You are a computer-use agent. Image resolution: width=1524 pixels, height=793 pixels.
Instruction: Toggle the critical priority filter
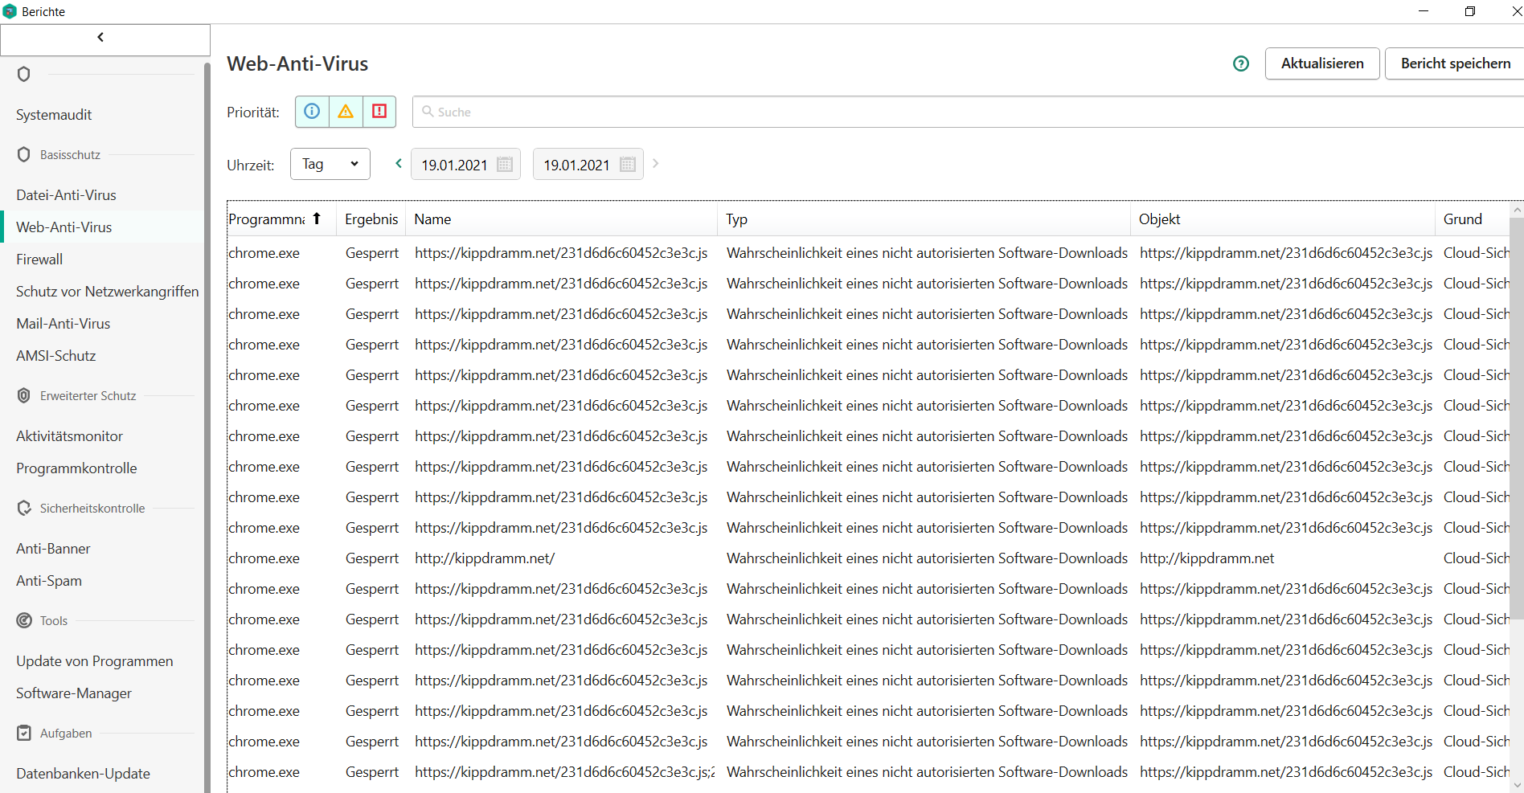coord(379,112)
